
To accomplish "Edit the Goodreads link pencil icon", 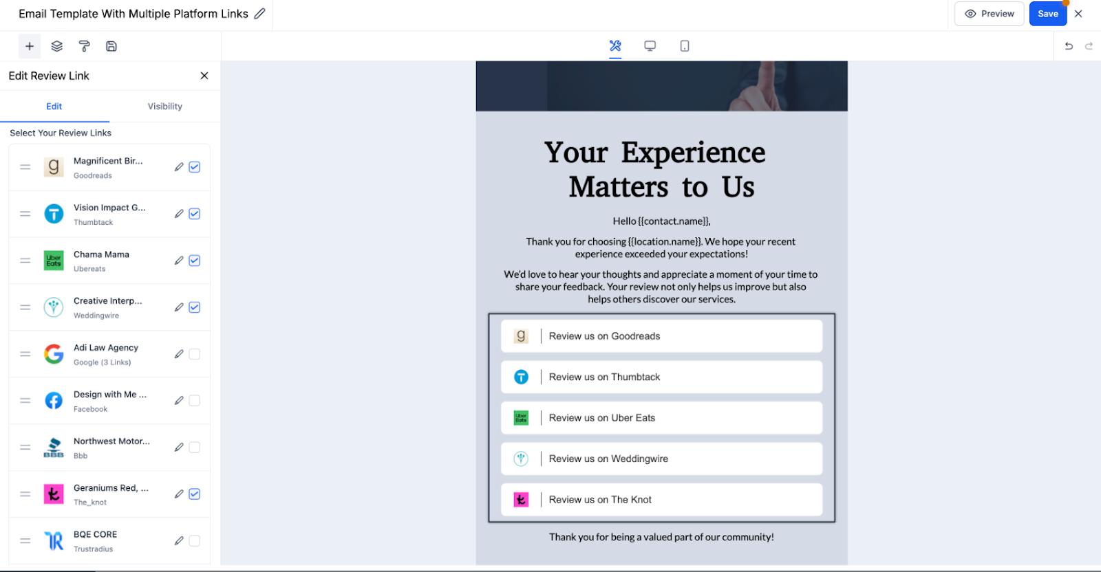I will (179, 167).
